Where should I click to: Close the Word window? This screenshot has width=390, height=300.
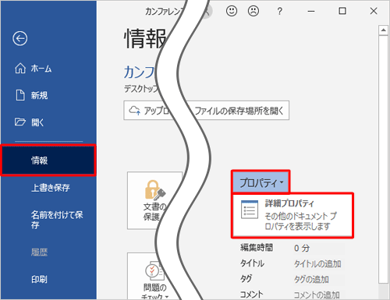[374, 11]
